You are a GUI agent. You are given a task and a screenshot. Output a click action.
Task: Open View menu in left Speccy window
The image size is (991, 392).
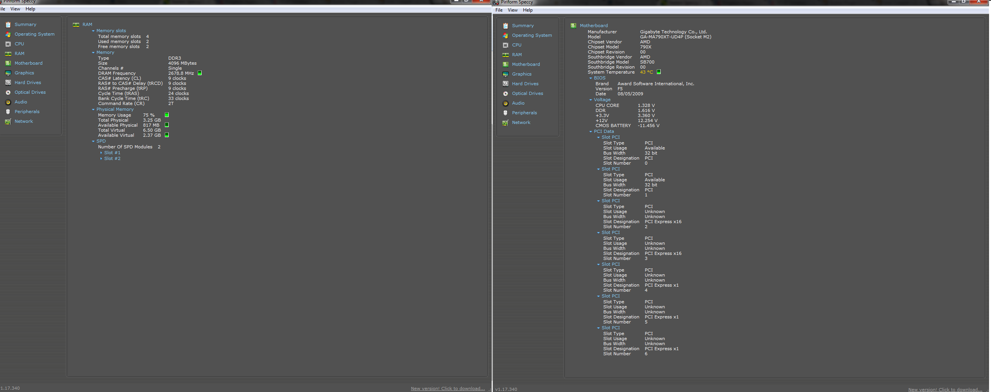(x=16, y=9)
